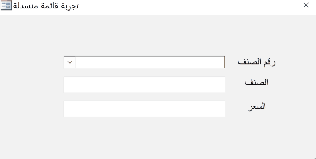This screenshot has width=316, height=159.
Task: Place cursor in the item name box
Action: tap(144, 85)
